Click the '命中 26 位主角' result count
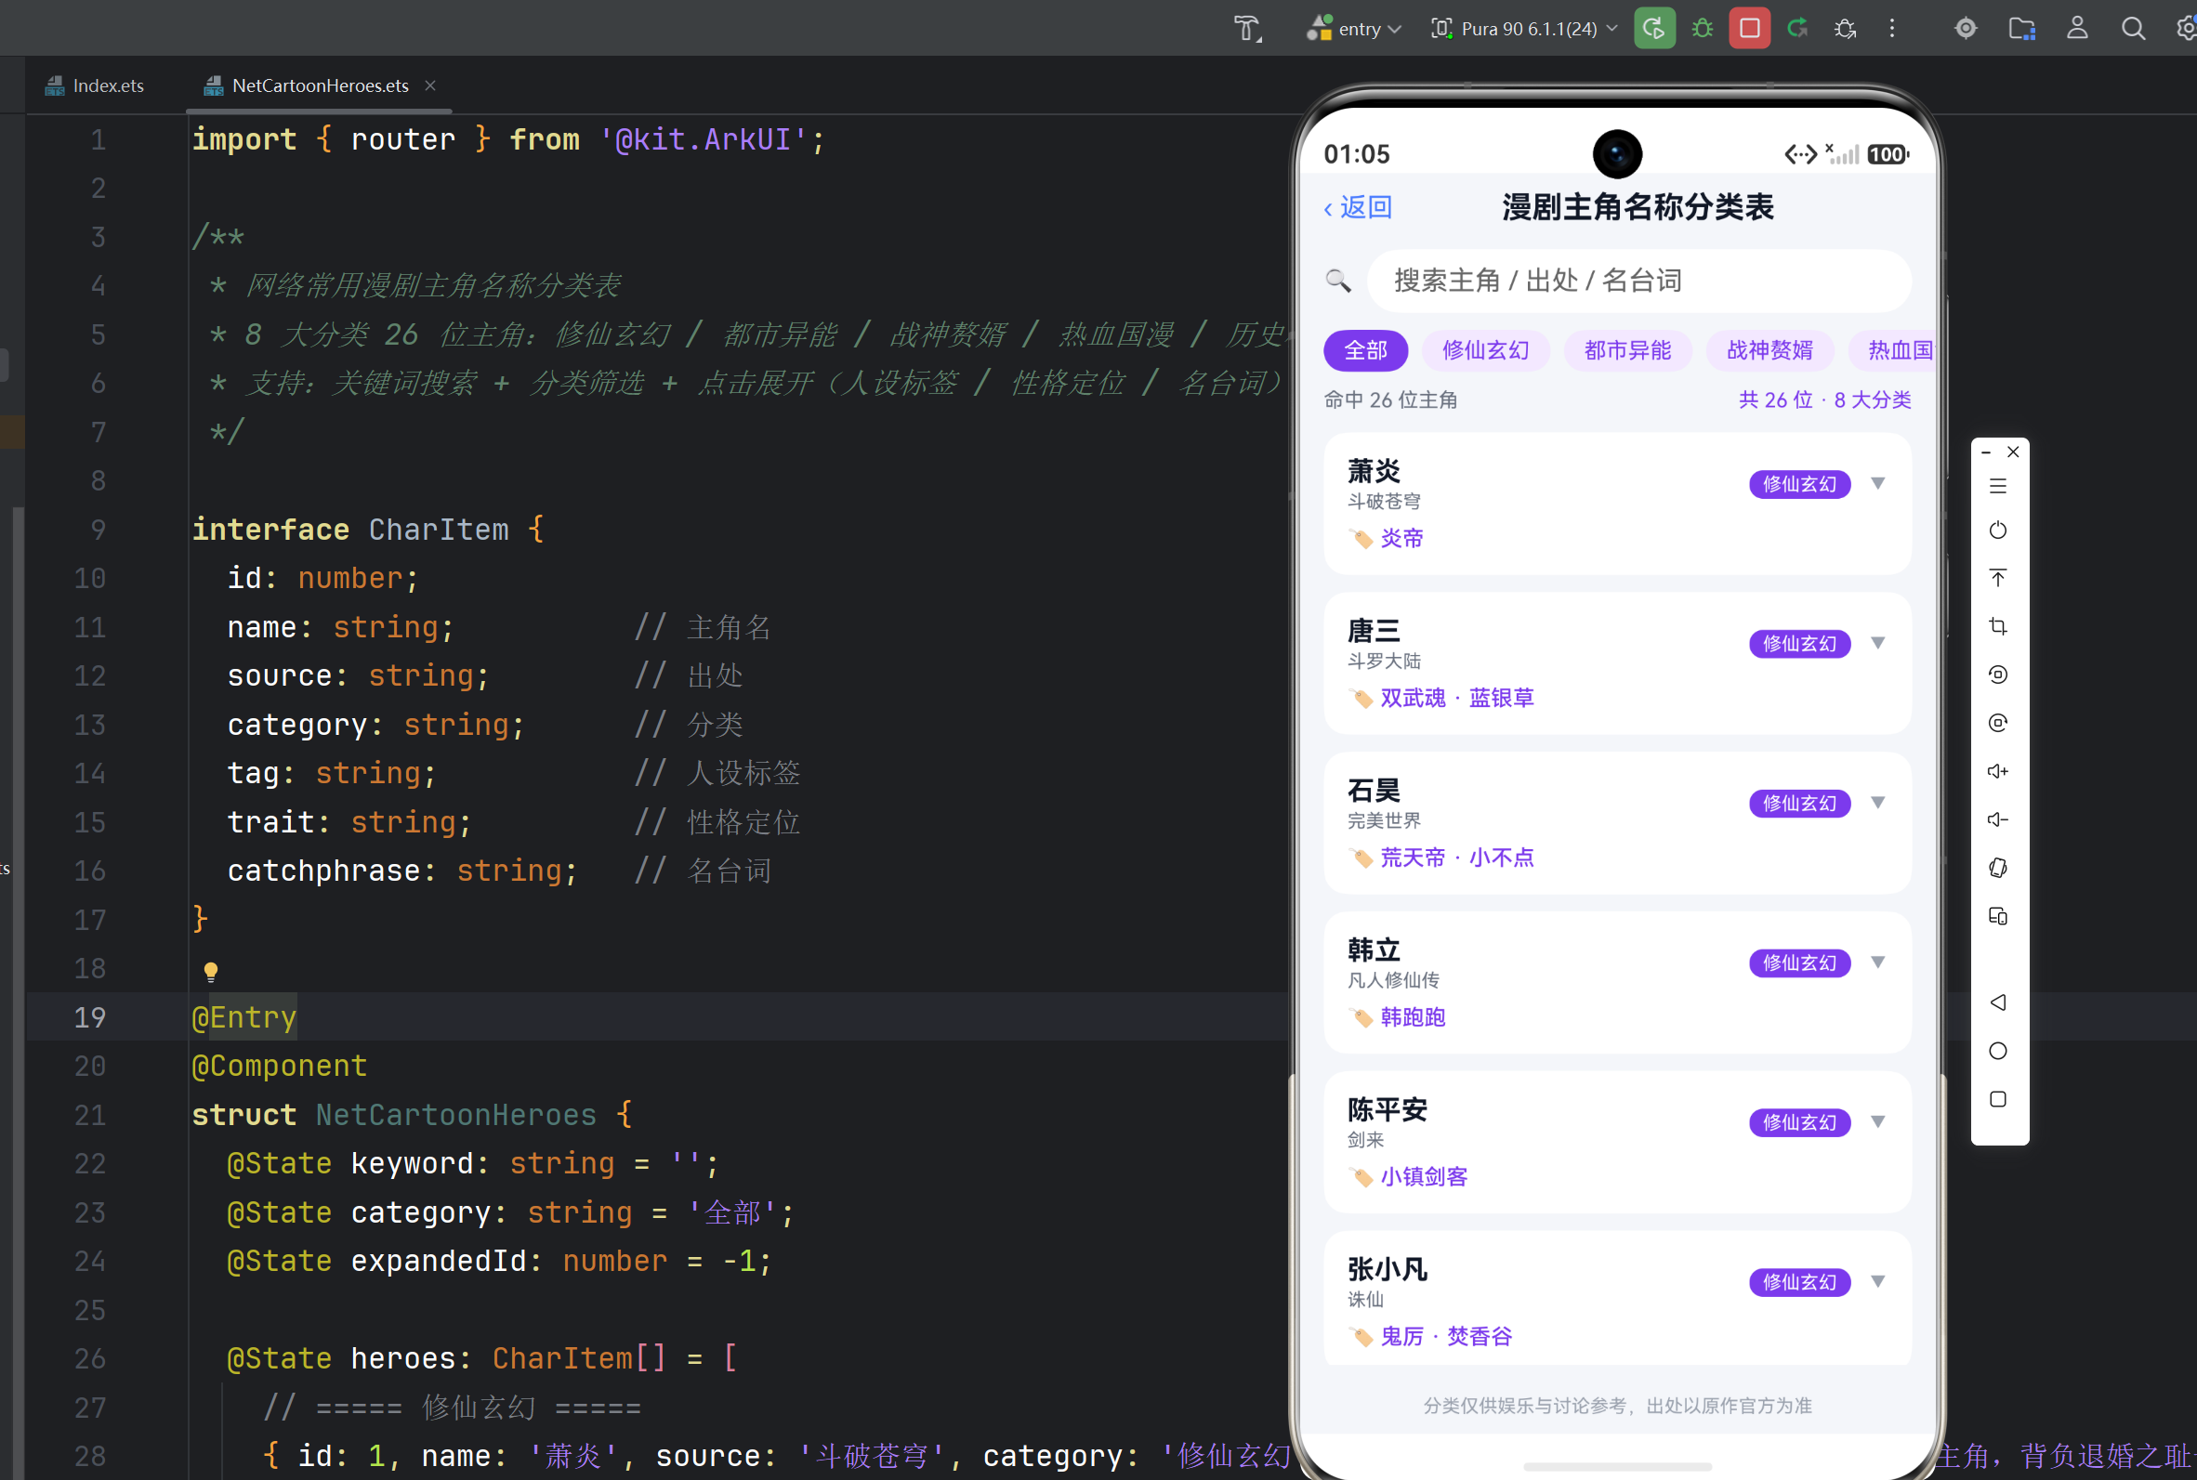The height and width of the screenshot is (1480, 2197). point(1390,400)
